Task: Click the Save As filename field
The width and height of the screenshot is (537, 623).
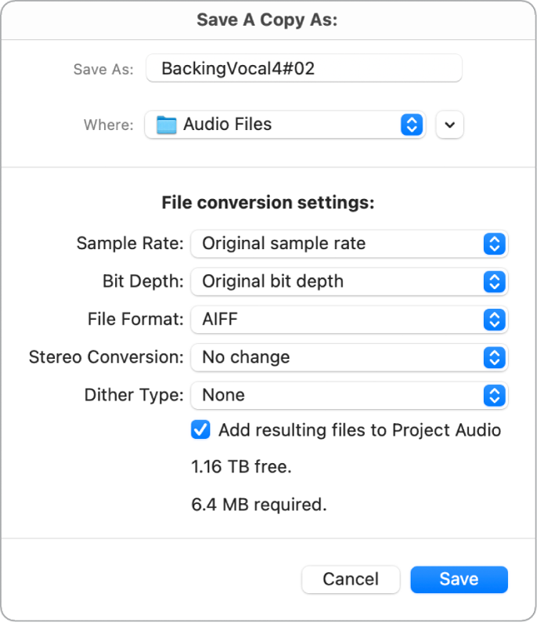Action: point(304,68)
